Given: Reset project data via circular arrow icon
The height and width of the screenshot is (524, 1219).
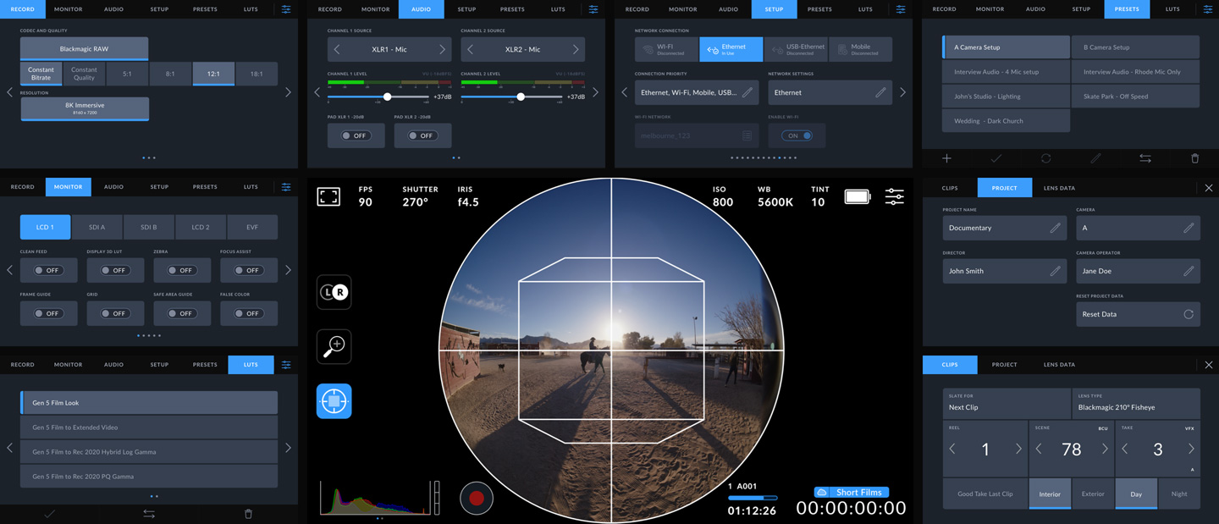Looking at the screenshot, I should [1188, 314].
